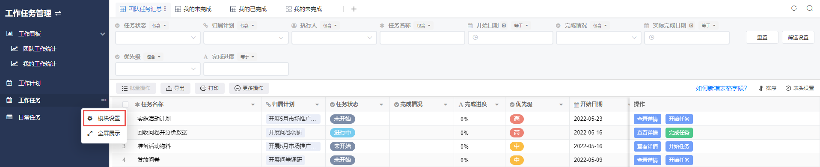Open the 我的未完成 tab next to 团队任务汇总
Viewport: 820px width, 167px height.
click(196, 9)
